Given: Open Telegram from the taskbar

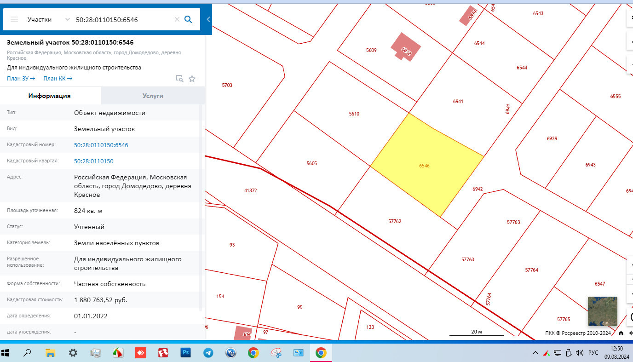Looking at the screenshot, I should 208,353.
